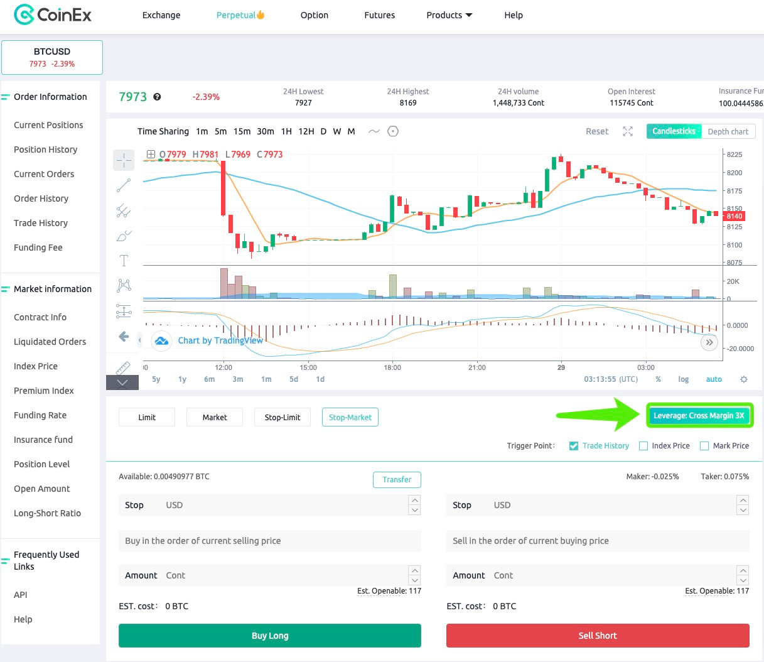Toggle percent scale on the chart
The height and width of the screenshot is (662, 764).
point(658,379)
